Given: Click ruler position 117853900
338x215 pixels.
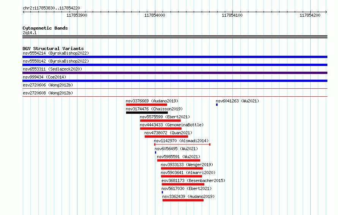Looking at the screenshot, I should click(77, 15).
